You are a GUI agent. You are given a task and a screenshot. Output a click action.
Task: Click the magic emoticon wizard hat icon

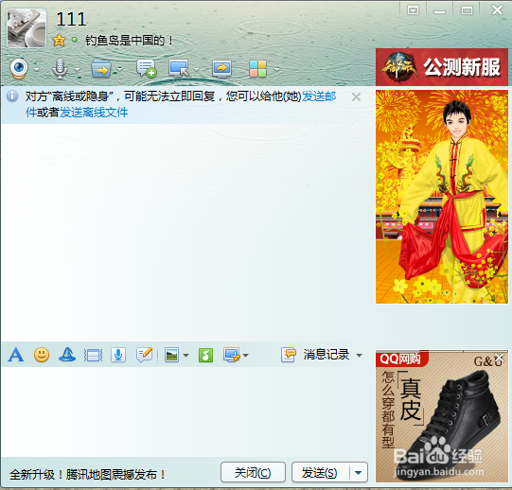pyautogui.click(x=67, y=355)
